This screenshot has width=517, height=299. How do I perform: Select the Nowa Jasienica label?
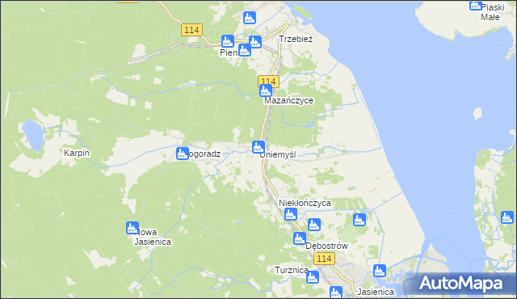tap(153, 237)
